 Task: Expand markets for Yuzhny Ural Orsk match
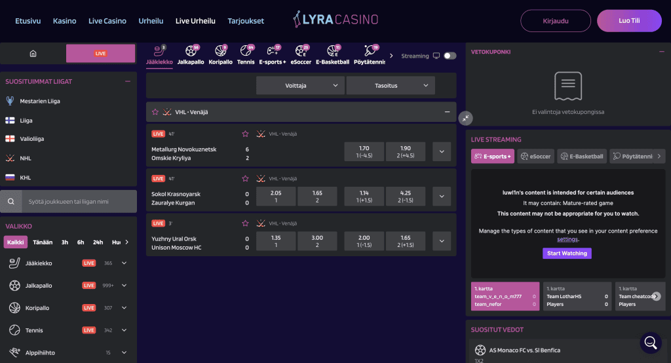442,241
